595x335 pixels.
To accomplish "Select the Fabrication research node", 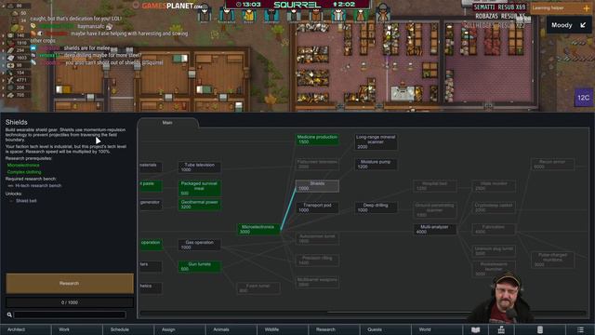I will coord(494,229).
